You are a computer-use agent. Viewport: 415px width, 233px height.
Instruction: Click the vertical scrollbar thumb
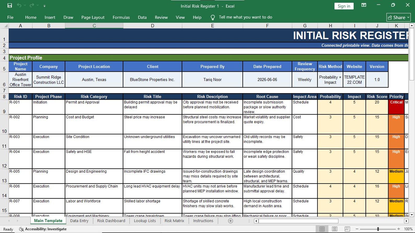[412, 54]
